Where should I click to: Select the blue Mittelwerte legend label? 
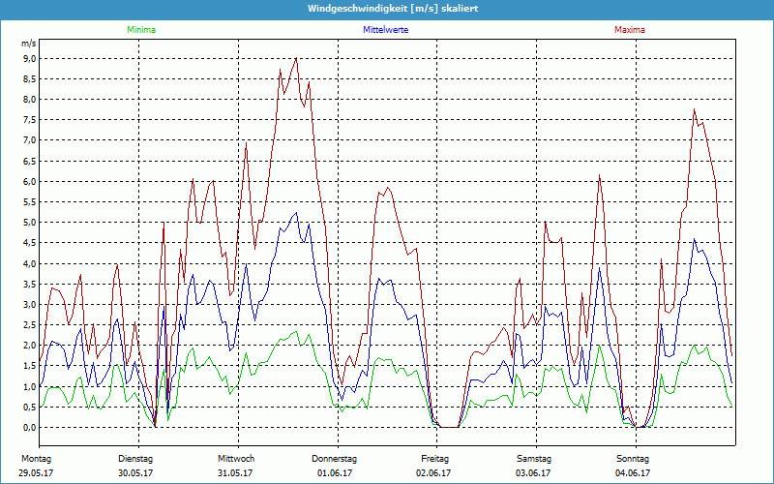tap(385, 30)
